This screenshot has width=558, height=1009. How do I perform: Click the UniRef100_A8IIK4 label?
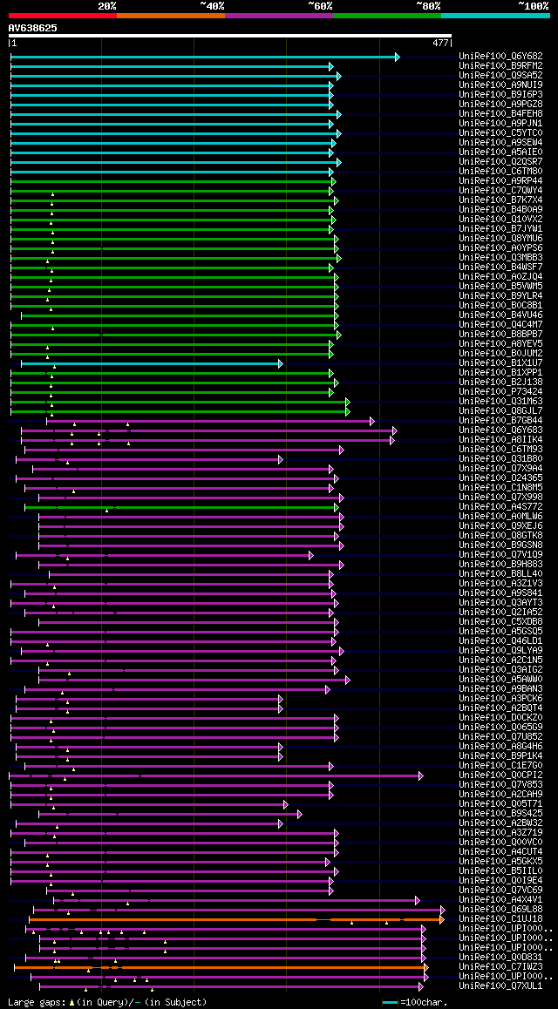[x=500, y=440]
